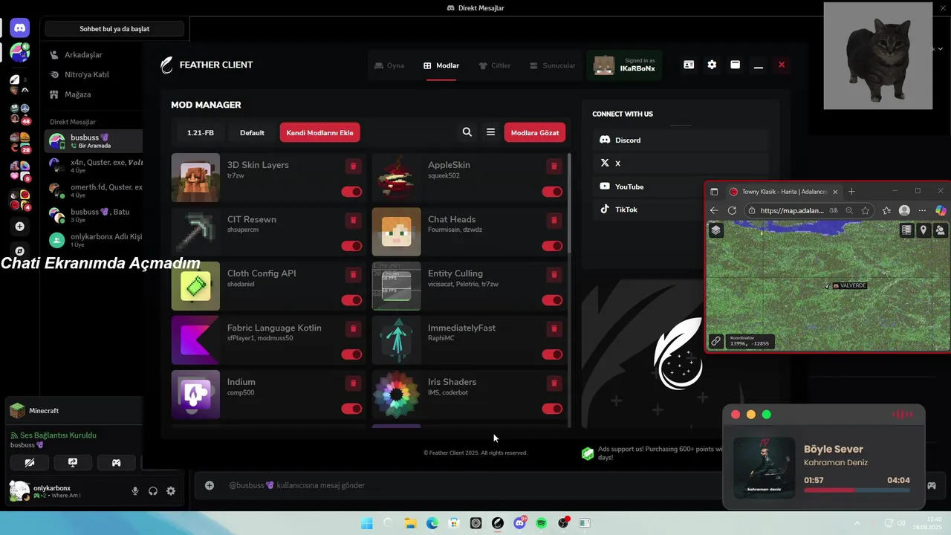Deafen with Discord headphones icon
This screenshot has height=535, width=951.
coord(153,491)
